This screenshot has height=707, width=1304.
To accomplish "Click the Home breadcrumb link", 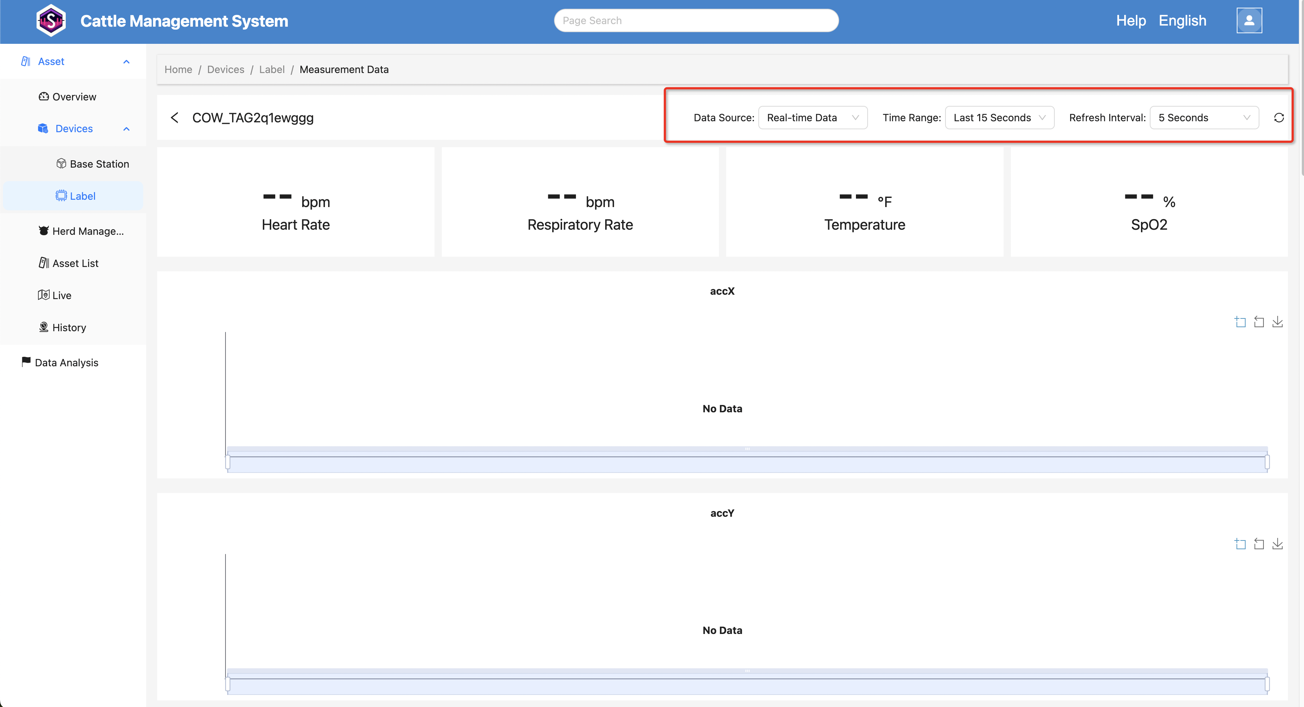I will pos(178,69).
